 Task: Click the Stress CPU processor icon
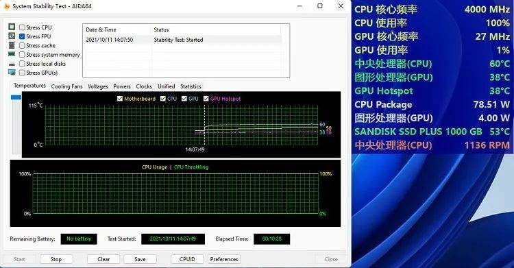click(12, 27)
